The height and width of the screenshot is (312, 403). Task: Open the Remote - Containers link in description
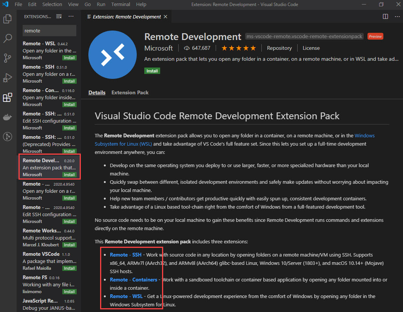[133, 280]
